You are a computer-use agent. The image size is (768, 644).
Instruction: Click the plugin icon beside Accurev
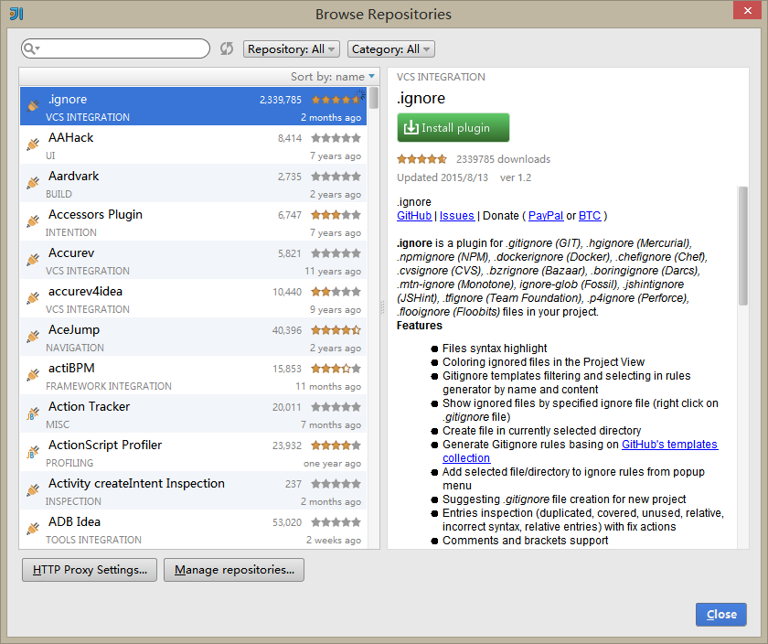click(x=33, y=259)
